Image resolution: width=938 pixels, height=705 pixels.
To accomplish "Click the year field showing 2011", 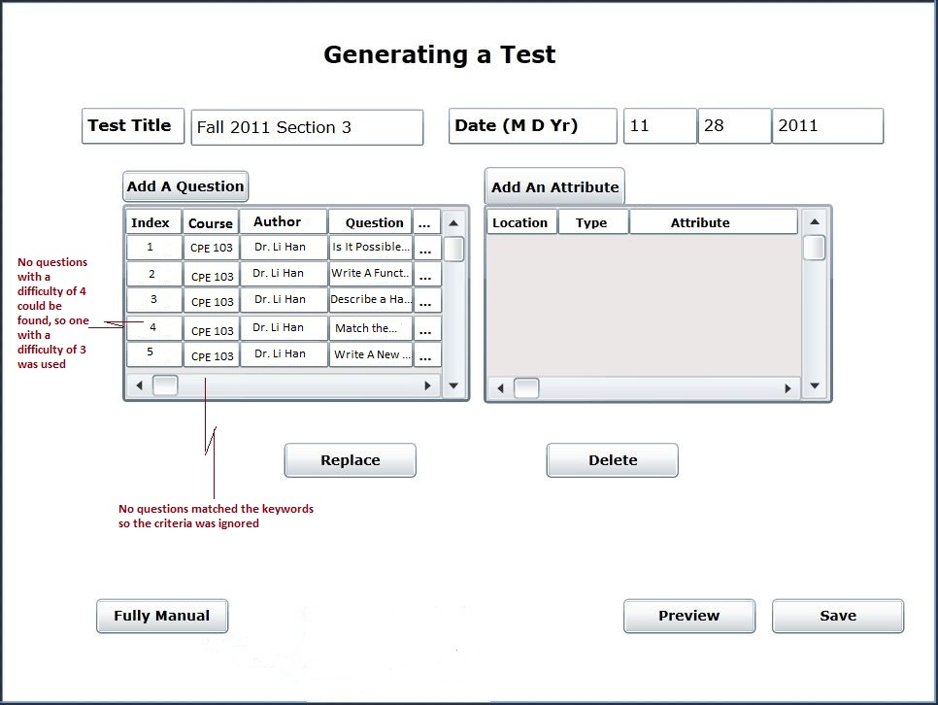I will (827, 126).
